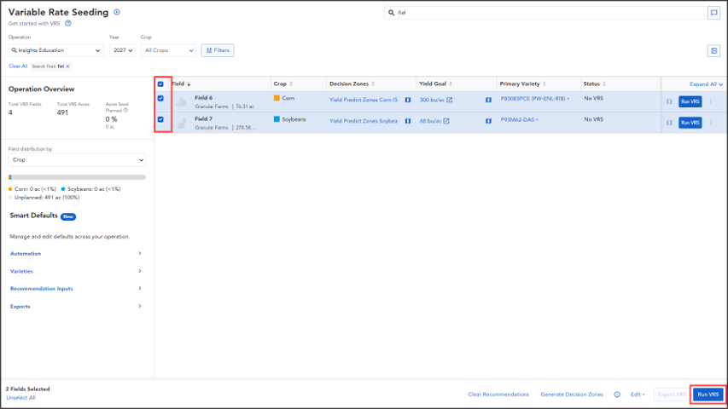
Task: Open the Operation dropdown Insights Education
Action: 55,50
